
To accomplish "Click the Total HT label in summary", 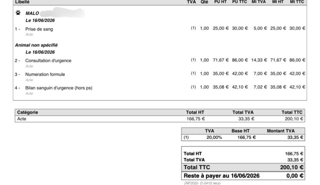I will [192, 153].
